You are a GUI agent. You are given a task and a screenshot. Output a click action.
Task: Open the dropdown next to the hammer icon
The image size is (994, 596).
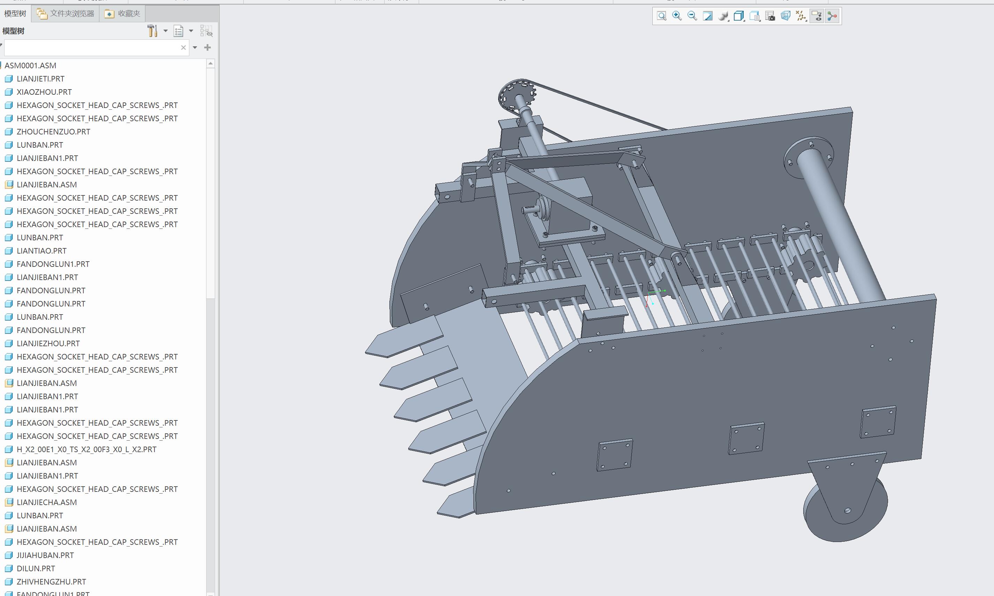(165, 31)
